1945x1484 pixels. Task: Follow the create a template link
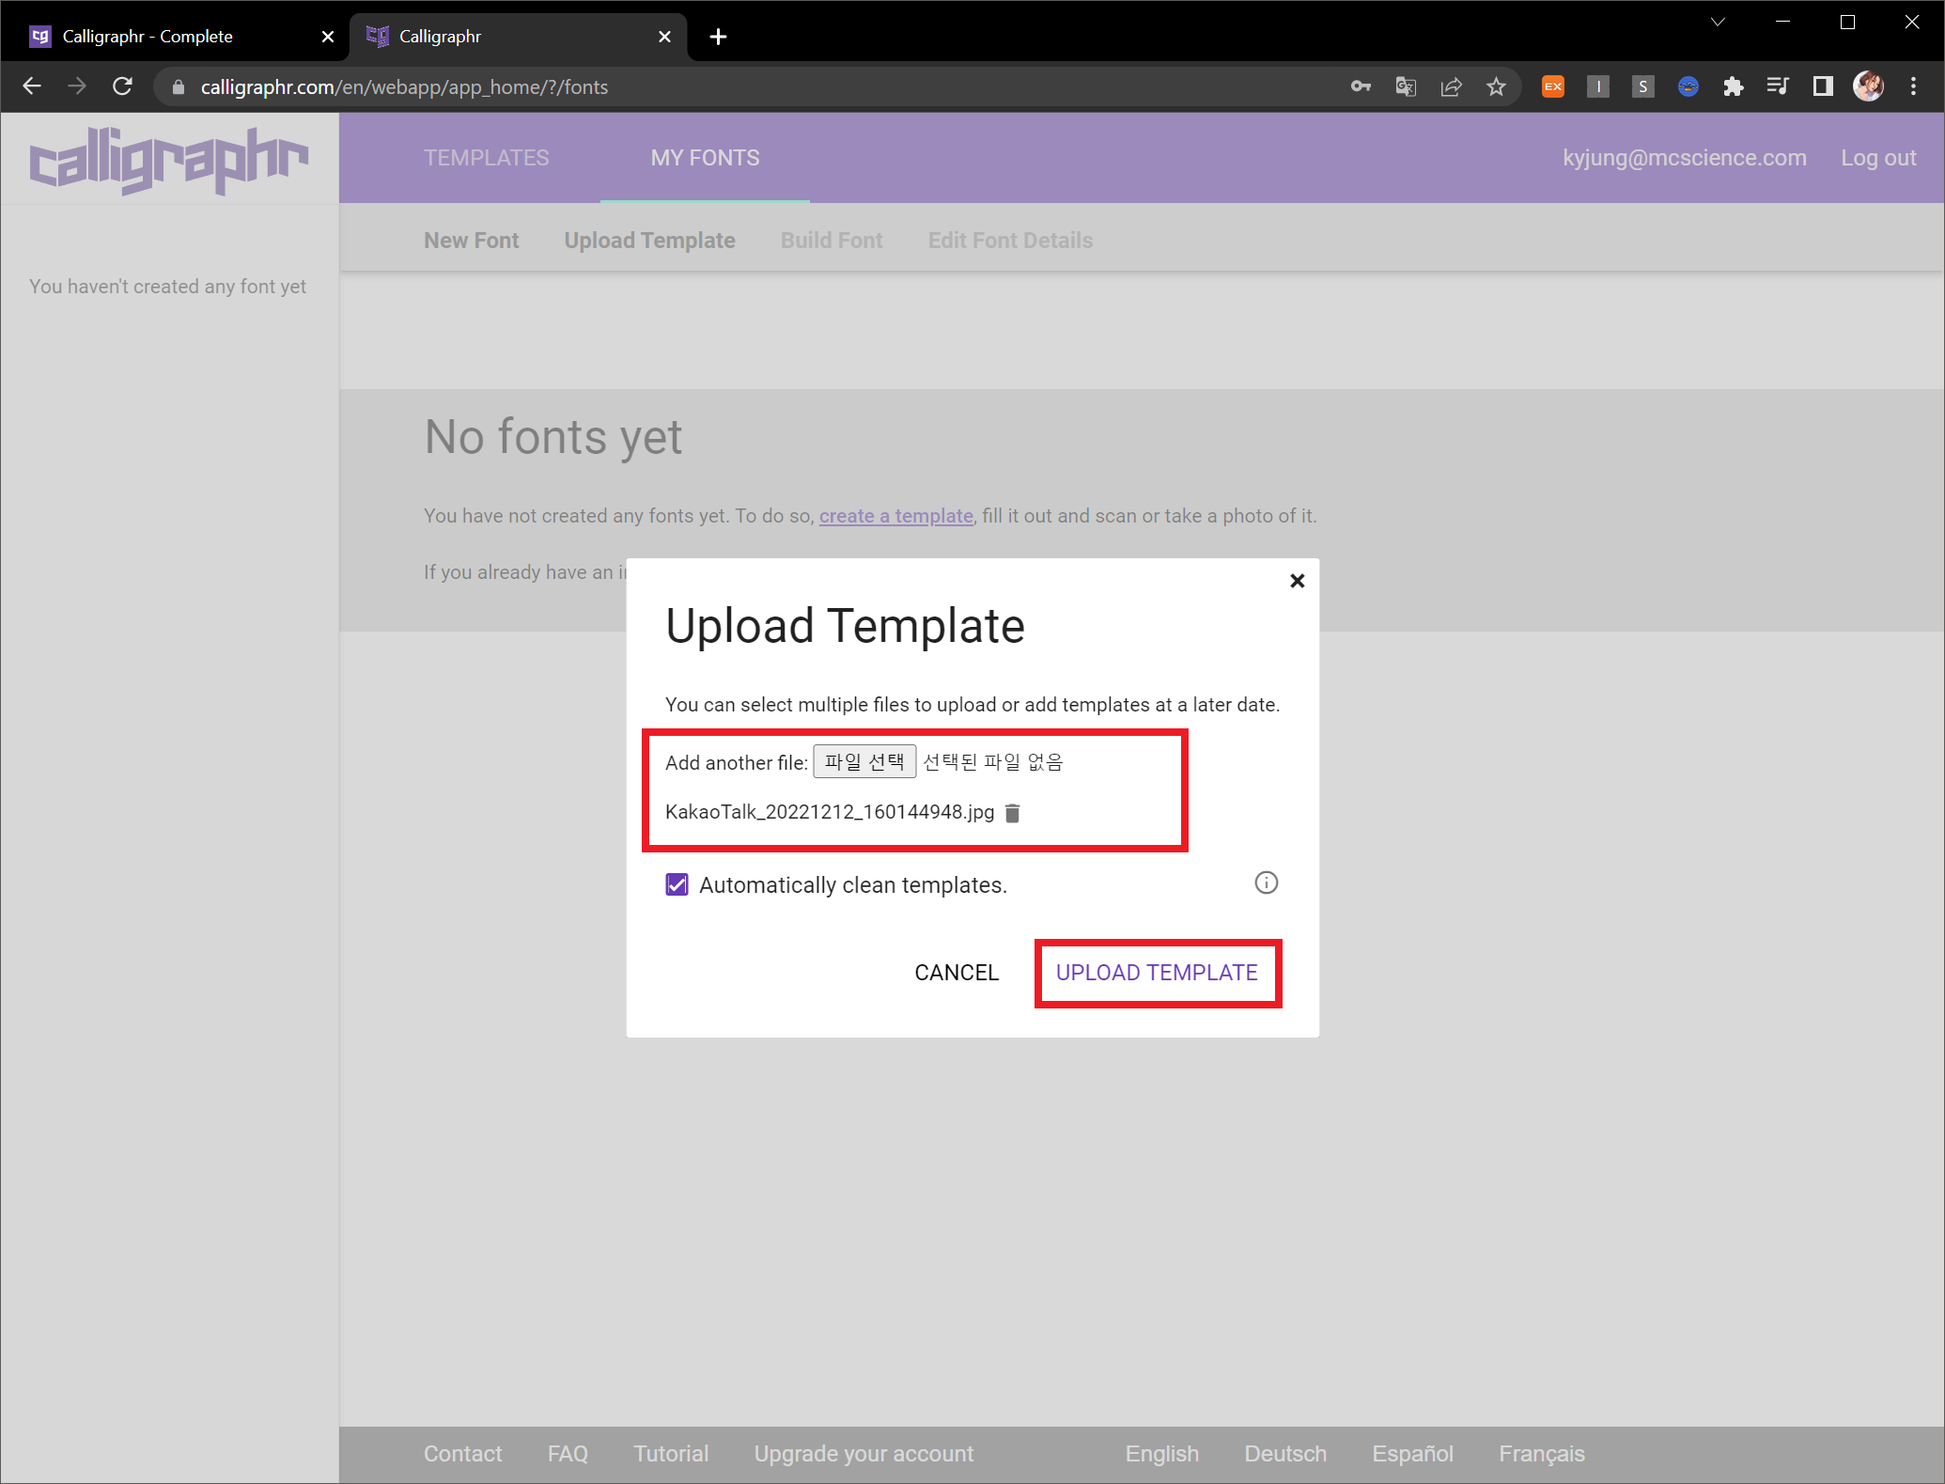coord(895,516)
